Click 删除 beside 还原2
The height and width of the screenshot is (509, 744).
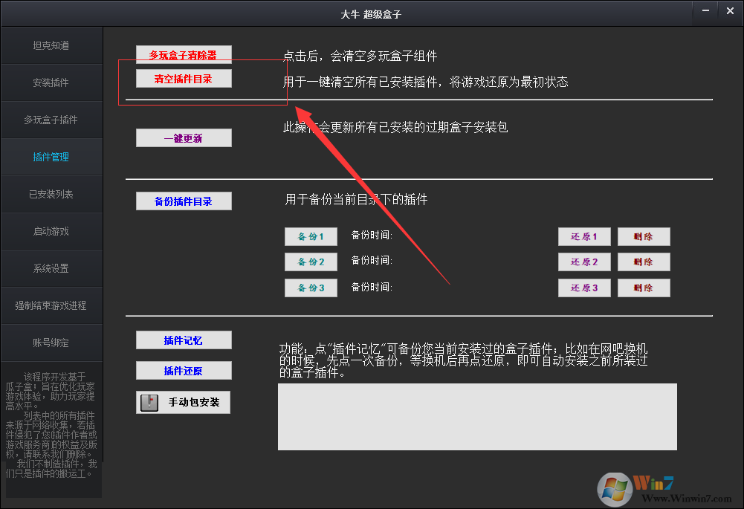point(644,262)
